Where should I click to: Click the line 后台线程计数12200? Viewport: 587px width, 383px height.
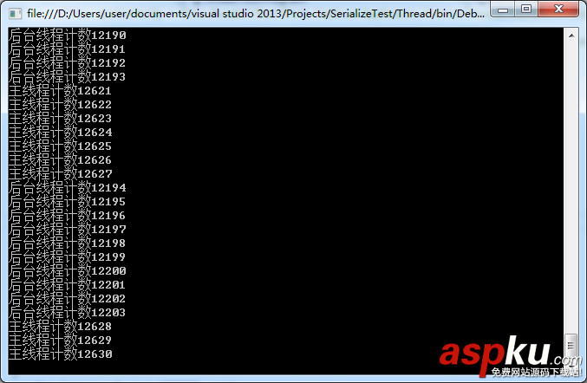68,271
